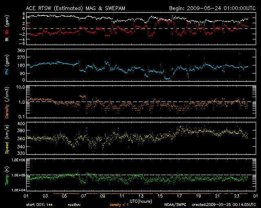
Task: Click the '-2' tick on the Bt/Bz axis
Action: [x=22, y=34]
